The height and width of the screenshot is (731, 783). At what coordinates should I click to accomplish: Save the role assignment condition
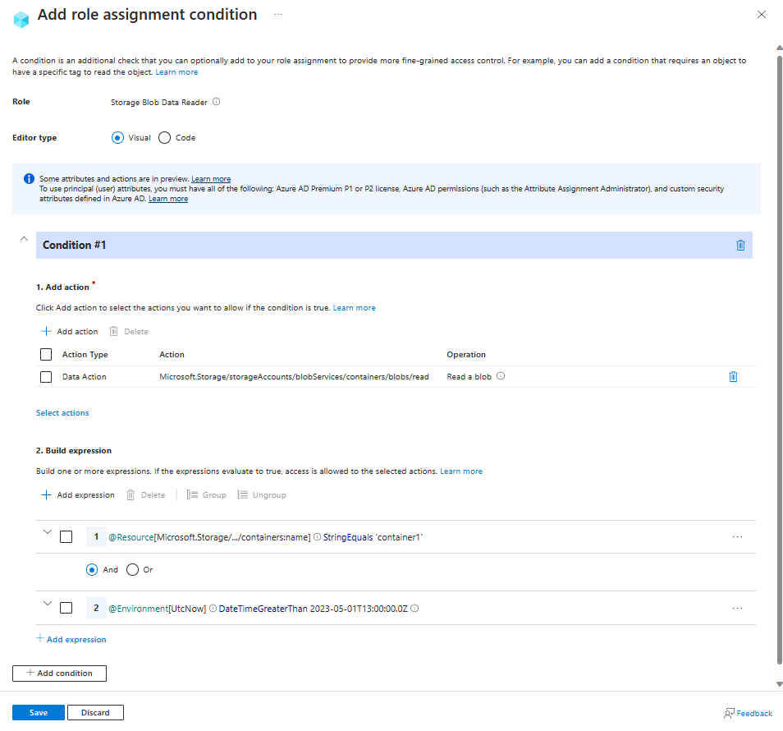click(38, 712)
